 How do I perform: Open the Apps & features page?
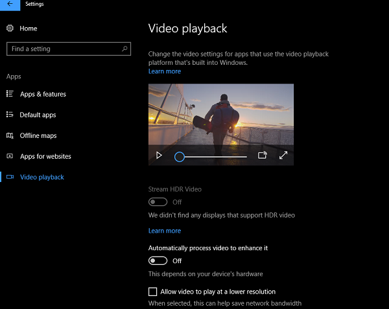43,94
